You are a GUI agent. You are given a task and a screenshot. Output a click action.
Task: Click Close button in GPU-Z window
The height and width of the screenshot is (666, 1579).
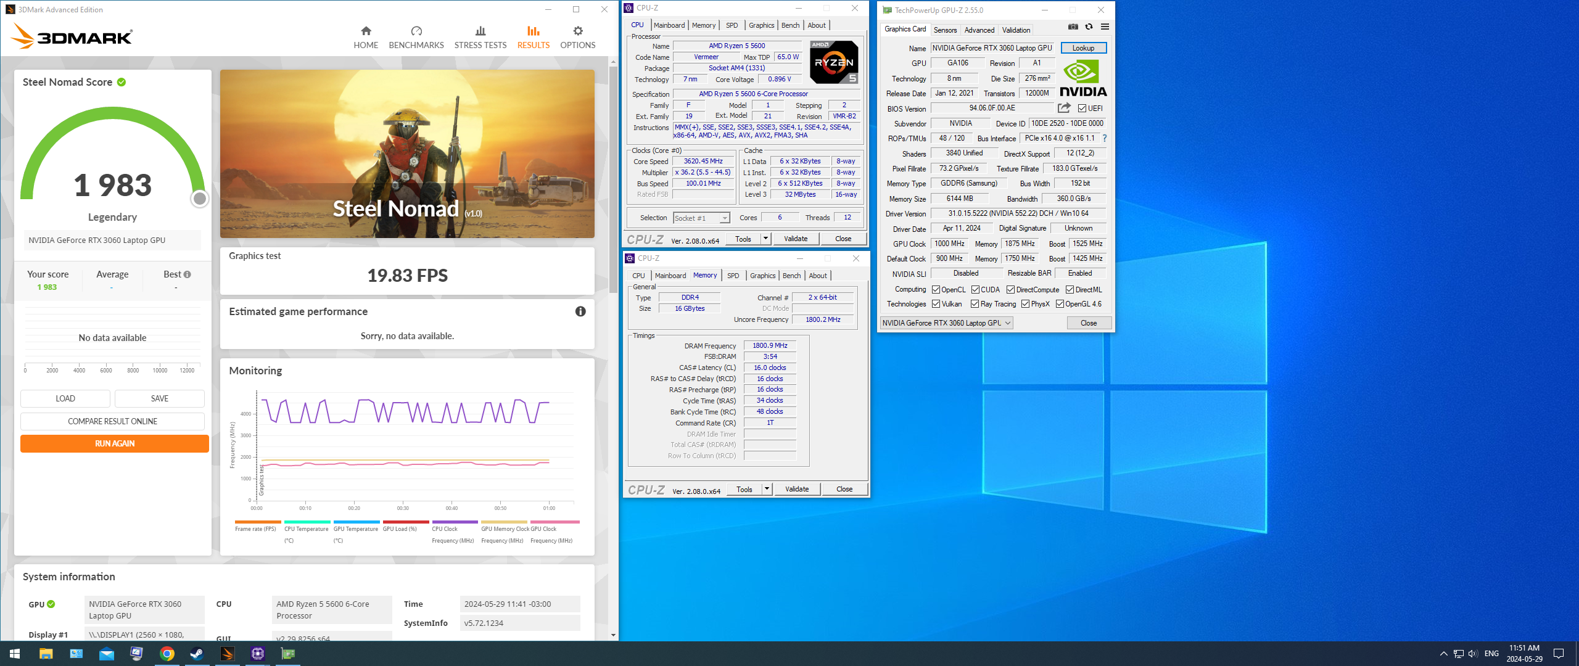1089,323
